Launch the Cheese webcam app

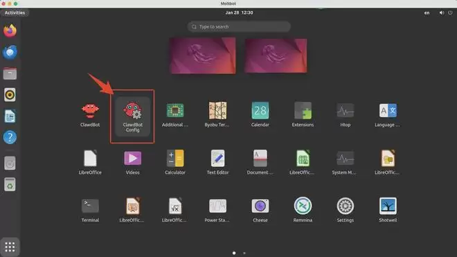260,210
